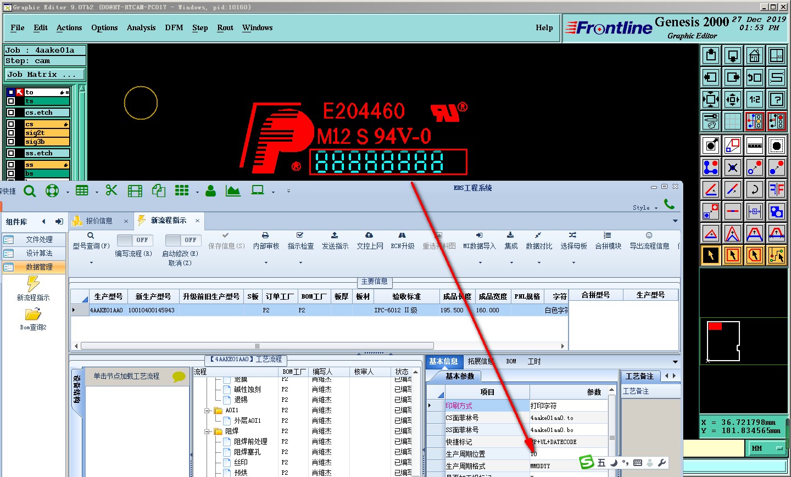This screenshot has width=791, height=477.
Task: Open dropdown arrow under 型号查询(F)
Action: pos(91,262)
